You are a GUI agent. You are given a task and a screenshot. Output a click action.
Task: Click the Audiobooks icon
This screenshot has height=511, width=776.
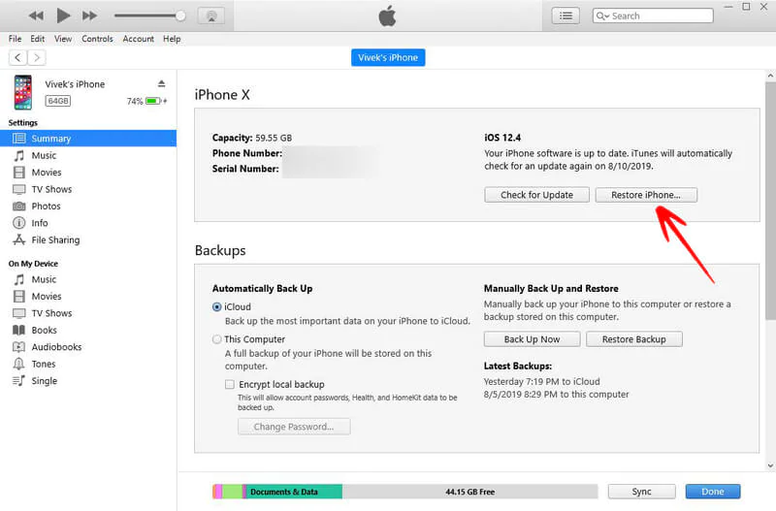(18, 347)
